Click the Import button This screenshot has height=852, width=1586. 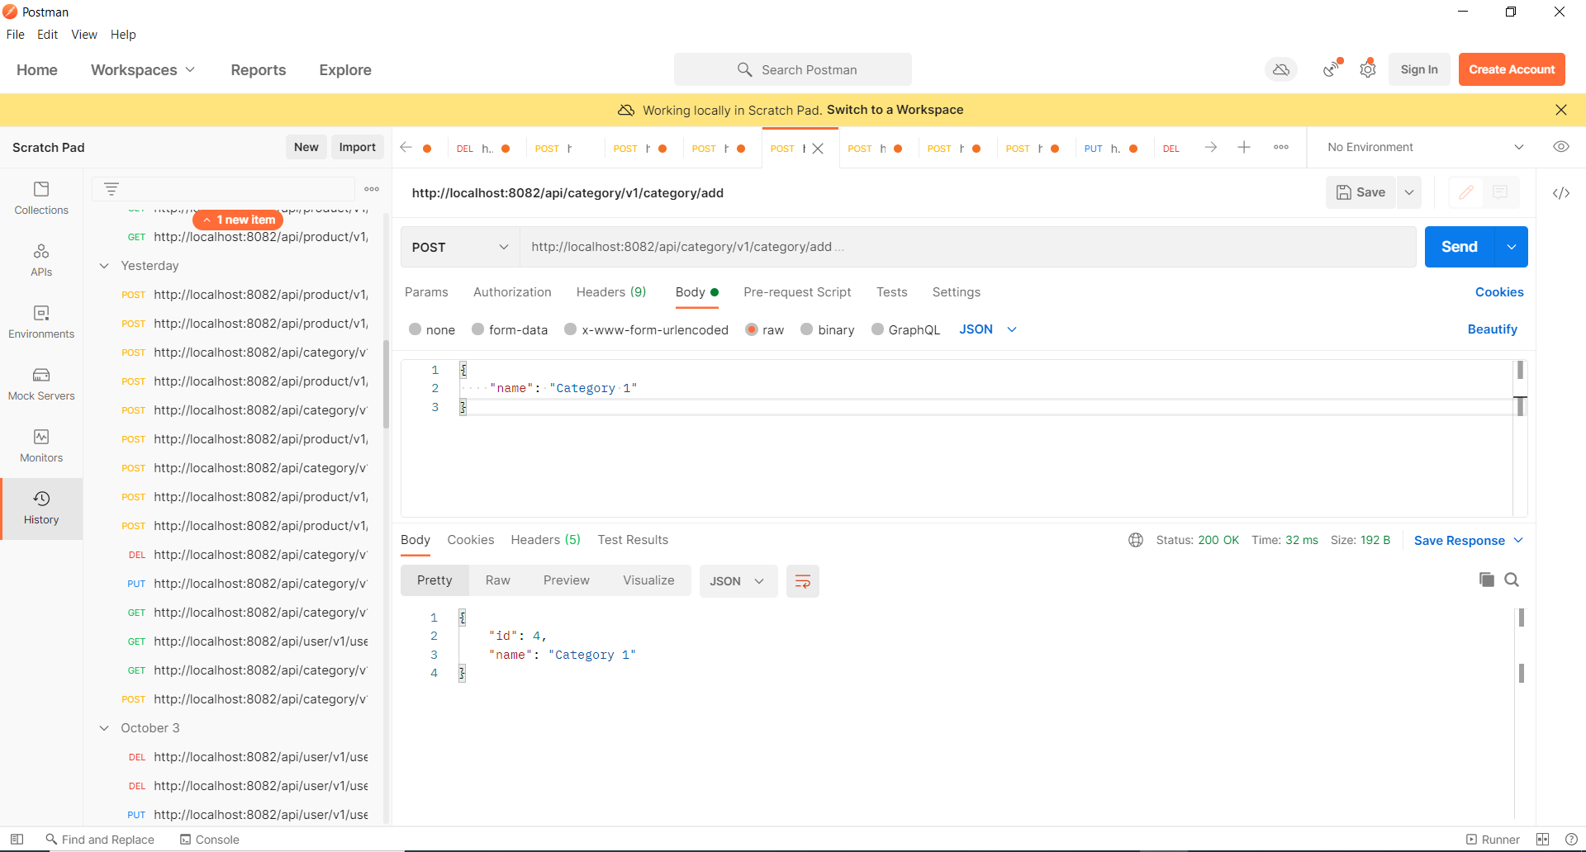pos(358,147)
